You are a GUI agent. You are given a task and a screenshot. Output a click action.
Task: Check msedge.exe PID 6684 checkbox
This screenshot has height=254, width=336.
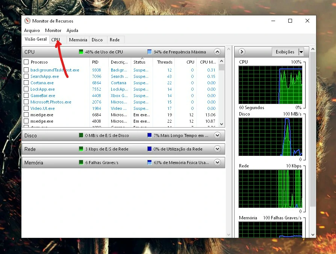tap(26, 115)
